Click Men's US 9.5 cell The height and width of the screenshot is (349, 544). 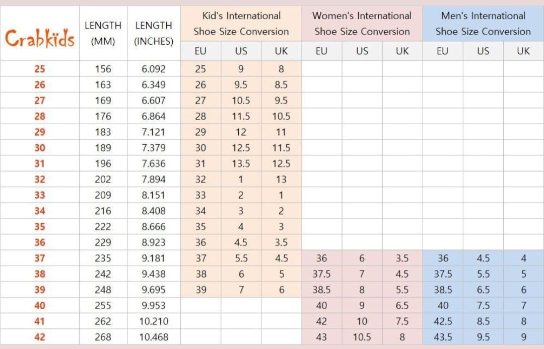pos(483,337)
